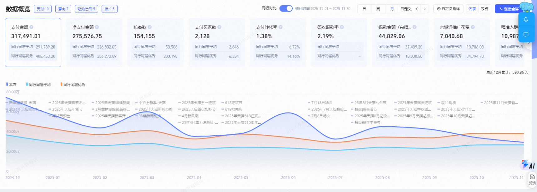This screenshot has width=537, height=192.
Task: Click help icon beside 访客数
Action: 150,27
